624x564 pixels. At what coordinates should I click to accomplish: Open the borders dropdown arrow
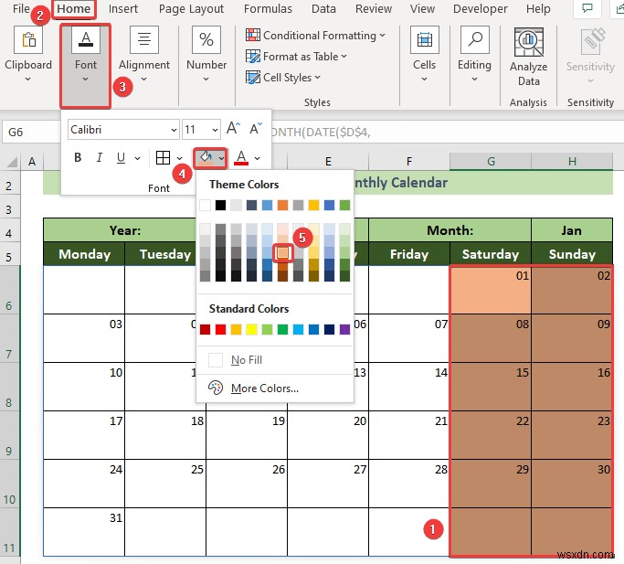pos(179,158)
